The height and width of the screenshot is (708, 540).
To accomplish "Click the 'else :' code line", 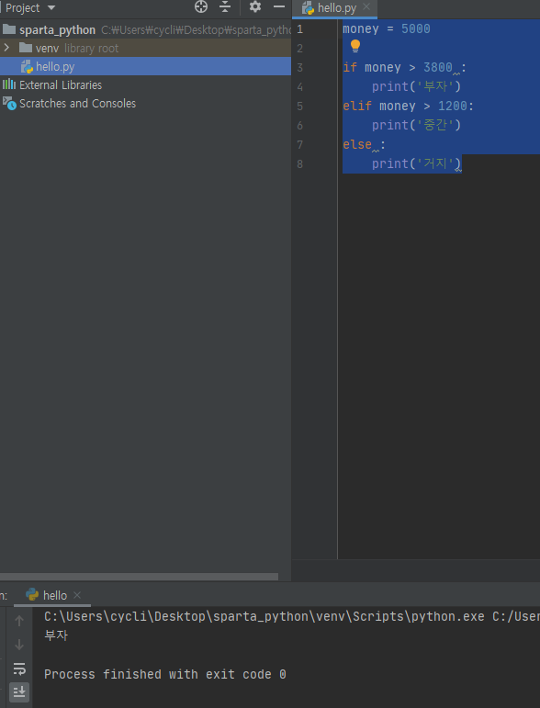I will [364, 144].
